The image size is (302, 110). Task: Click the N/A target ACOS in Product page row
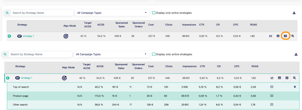point(79,96)
